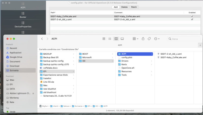Click the Patch button in the config editor

(134, 7)
